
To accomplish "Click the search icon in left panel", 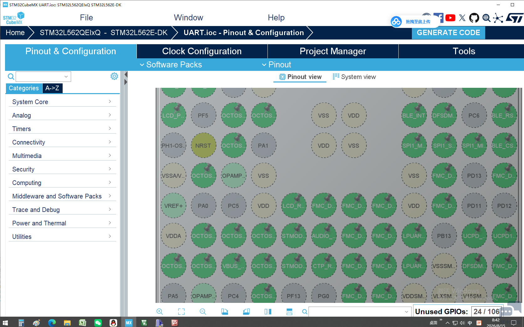I will [x=11, y=76].
